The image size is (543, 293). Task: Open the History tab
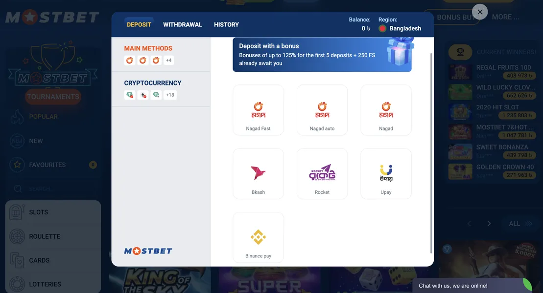pyautogui.click(x=226, y=24)
